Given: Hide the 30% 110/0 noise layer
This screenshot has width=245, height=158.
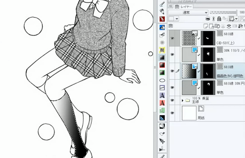Looking at the screenshot, I should (172, 55).
